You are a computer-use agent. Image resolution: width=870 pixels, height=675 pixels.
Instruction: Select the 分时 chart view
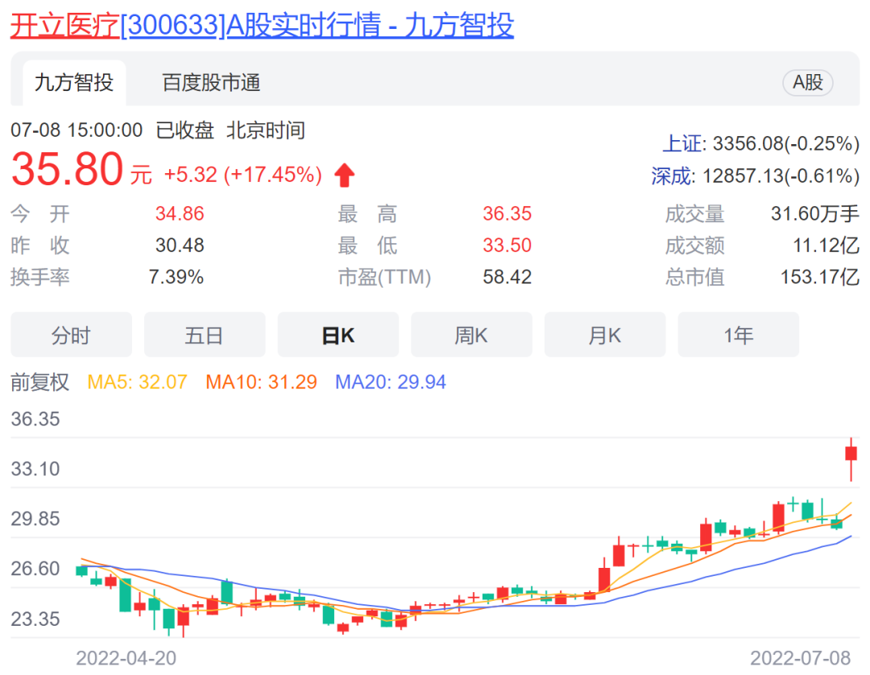71,335
